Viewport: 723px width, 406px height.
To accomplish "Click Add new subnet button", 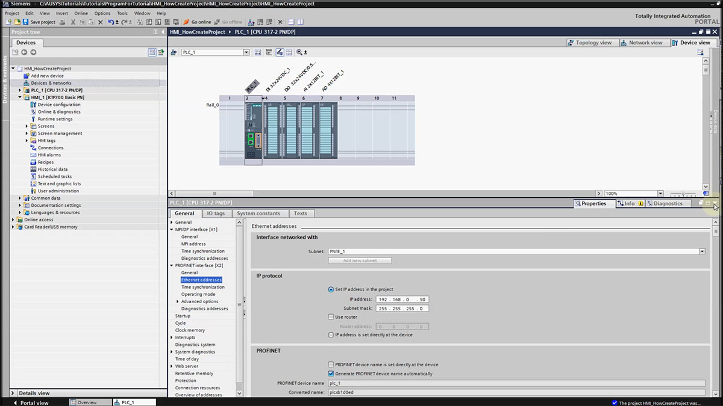I will click(360, 260).
